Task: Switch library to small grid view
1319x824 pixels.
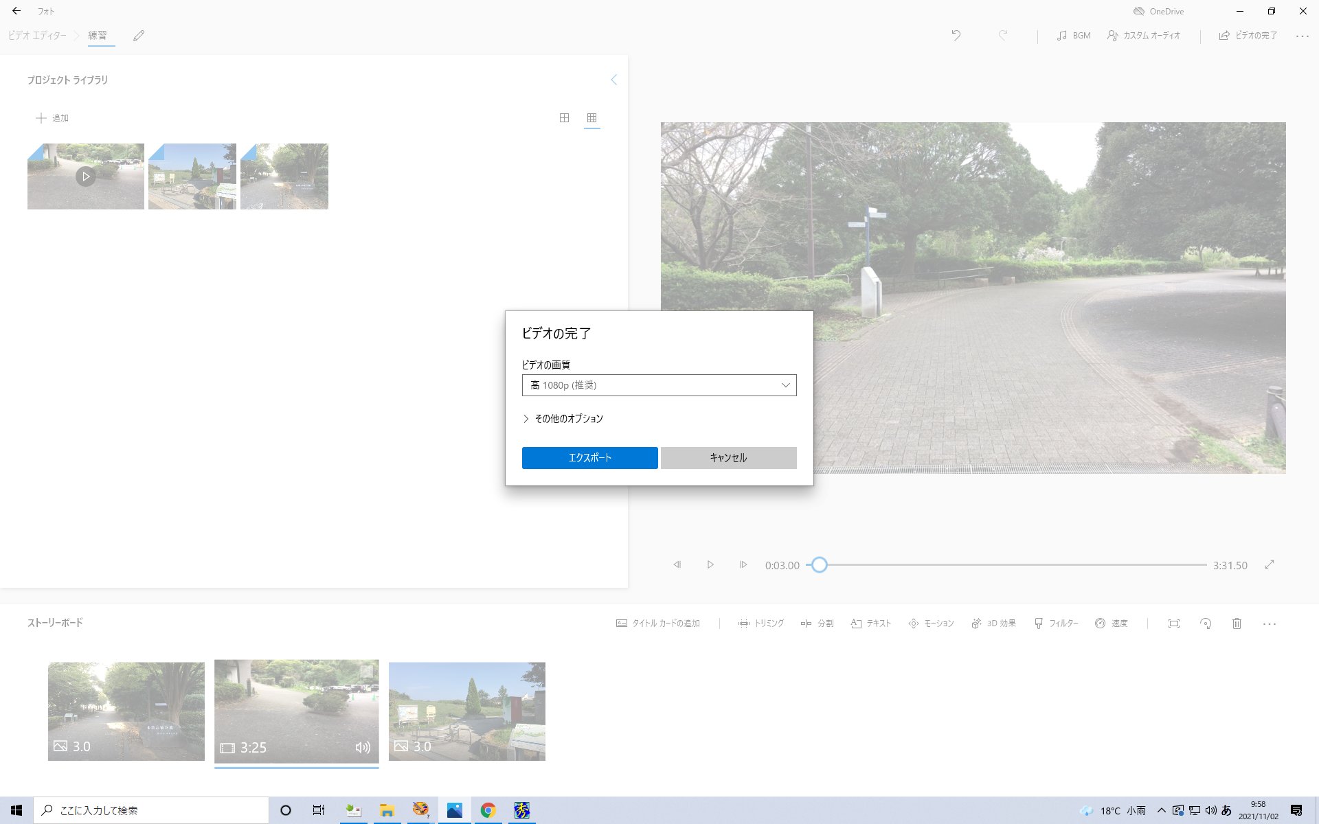Action: (x=591, y=118)
